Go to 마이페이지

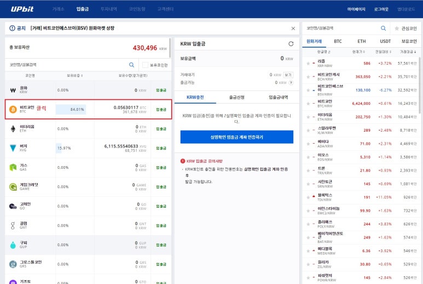click(356, 9)
